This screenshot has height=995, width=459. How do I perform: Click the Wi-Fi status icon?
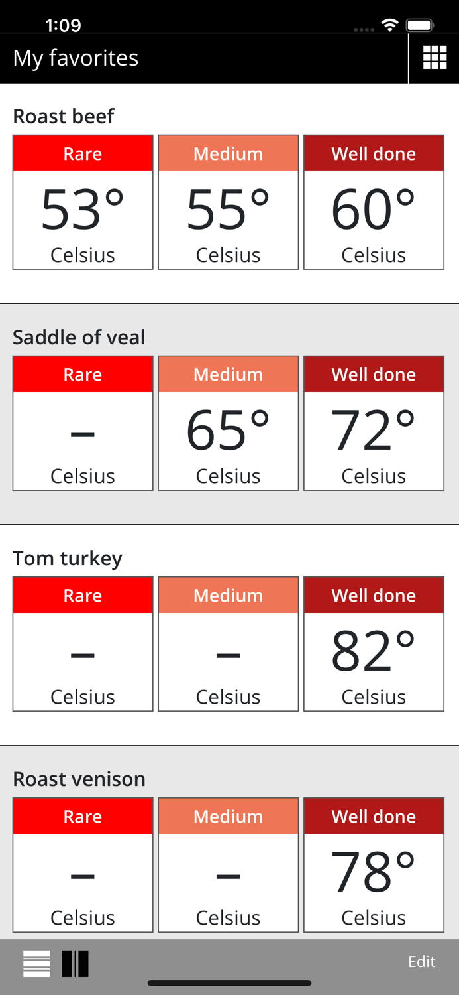(x=389, y=24)
